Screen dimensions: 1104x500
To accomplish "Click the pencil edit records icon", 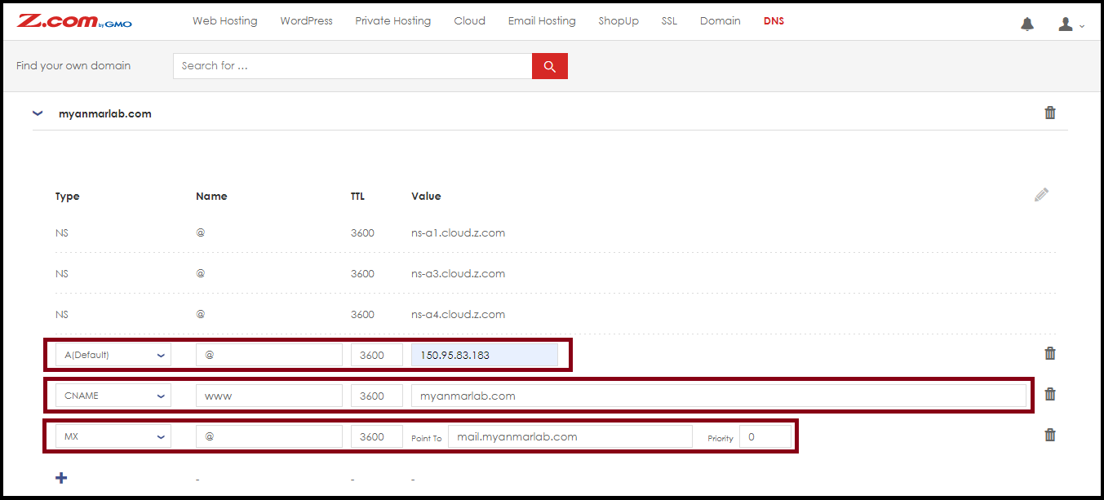I will tap(1041, 195).
